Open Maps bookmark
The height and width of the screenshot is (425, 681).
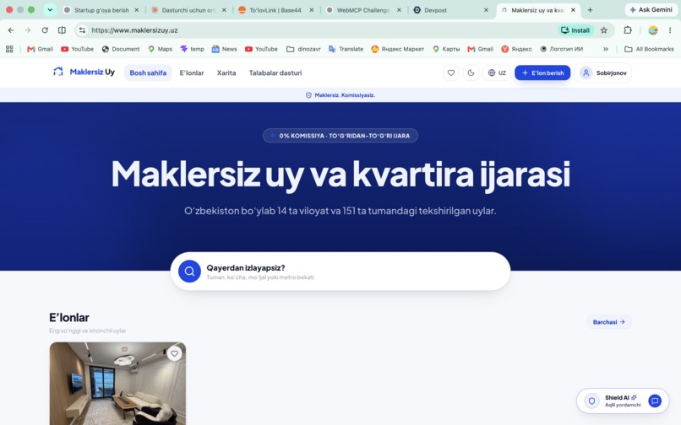(x=161, y=49)
